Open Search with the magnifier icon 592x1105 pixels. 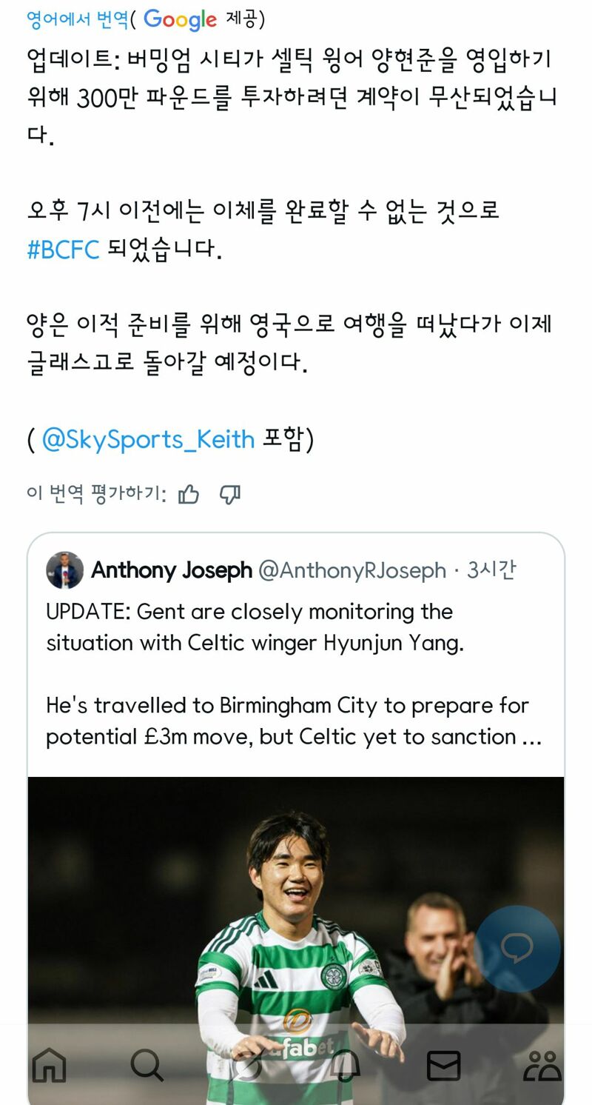click(147, 1066)
